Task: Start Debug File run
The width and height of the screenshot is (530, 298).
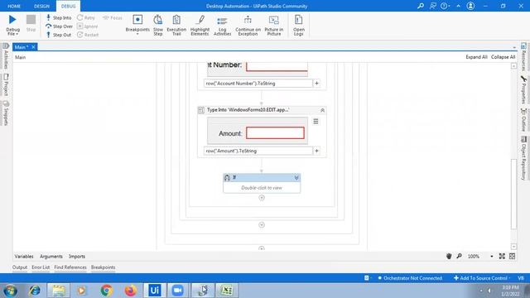Action: click(12, 25)
